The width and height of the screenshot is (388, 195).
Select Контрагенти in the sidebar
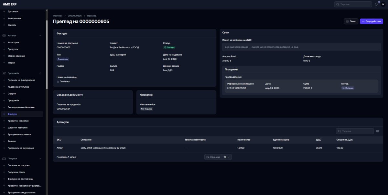click(14, 18)
